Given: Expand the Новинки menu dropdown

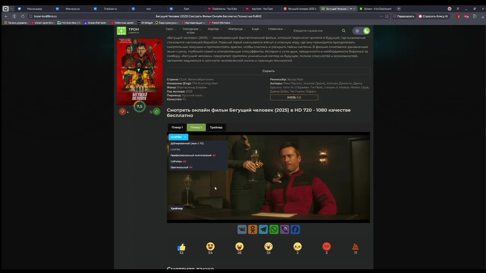Looking at the screenshot, I should tap(277, 29).
